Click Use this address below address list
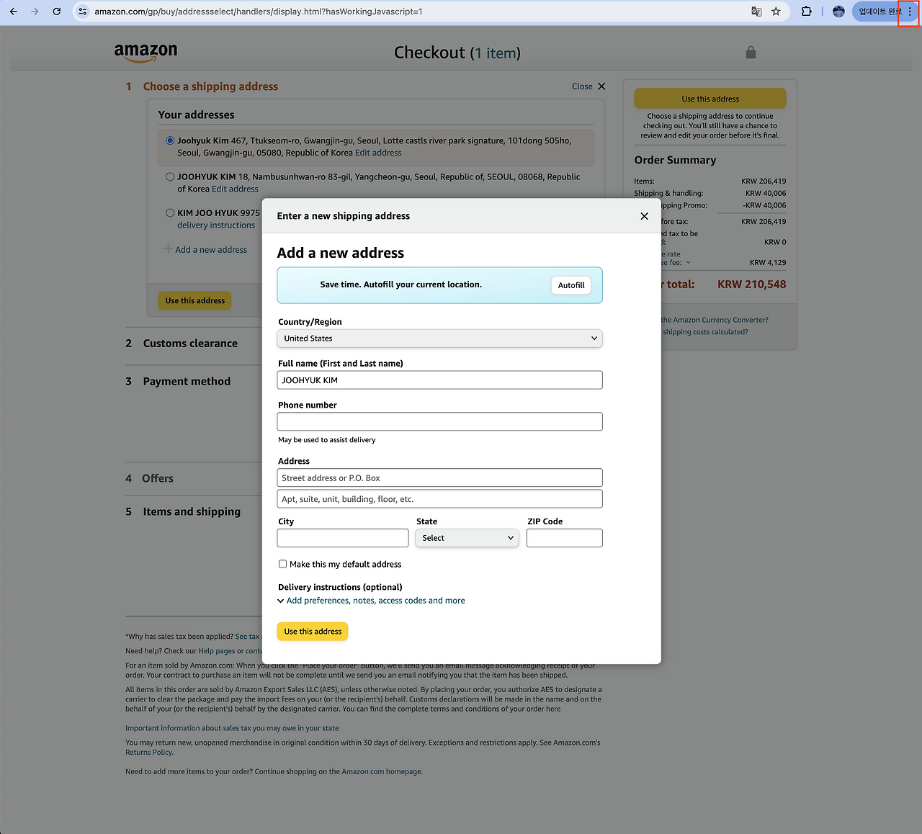 click(195, 300)
